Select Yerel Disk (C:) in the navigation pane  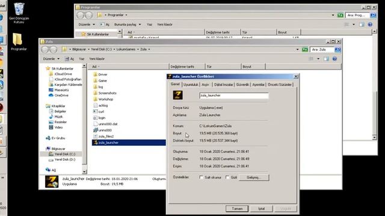(62, 154)
